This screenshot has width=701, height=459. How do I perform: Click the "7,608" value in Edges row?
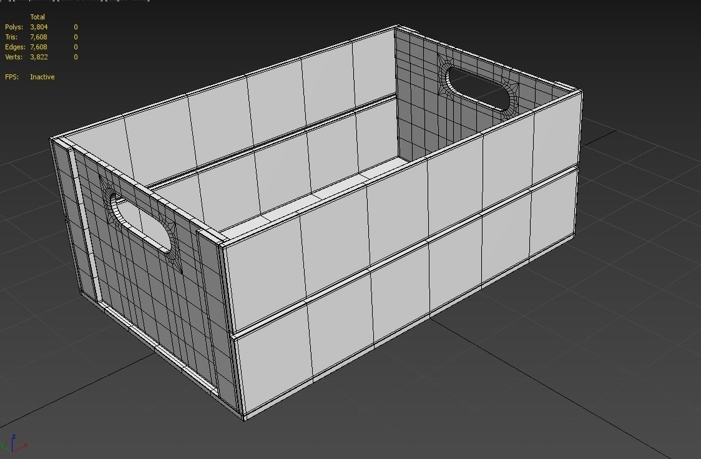[39, 47]
